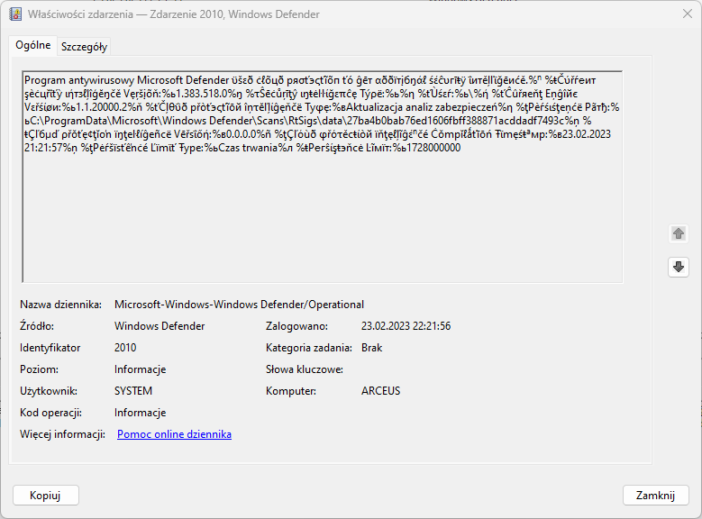
Task: Select the Komputer value ARCEUS
Action: pyautogui.click(x=380, y=391)
